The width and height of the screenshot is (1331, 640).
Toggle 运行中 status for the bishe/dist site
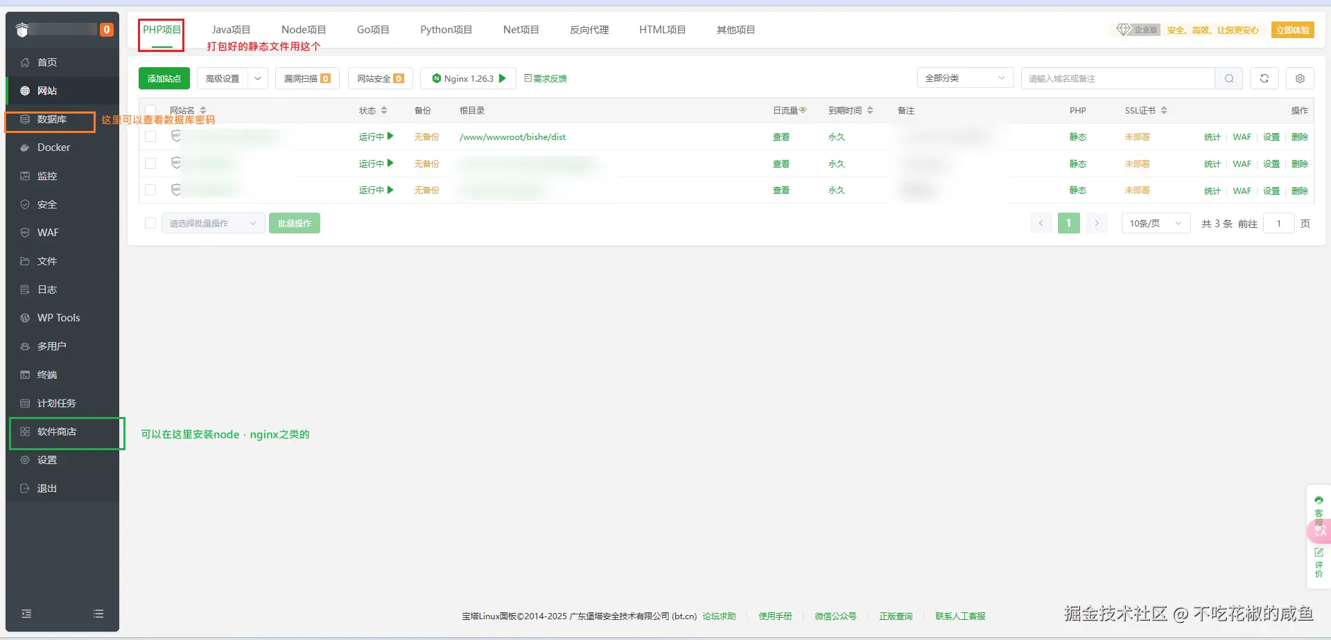(376, 136)
